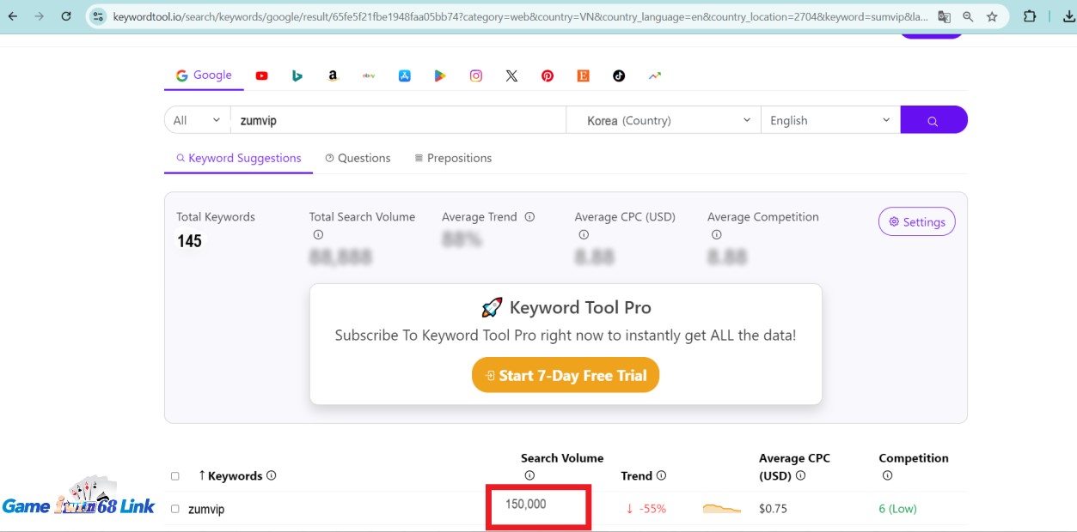The height and width of the screenshot is (532, 1077).
Task: Check the zumvip keyword checkbox
Action: (x=174, y=508)
